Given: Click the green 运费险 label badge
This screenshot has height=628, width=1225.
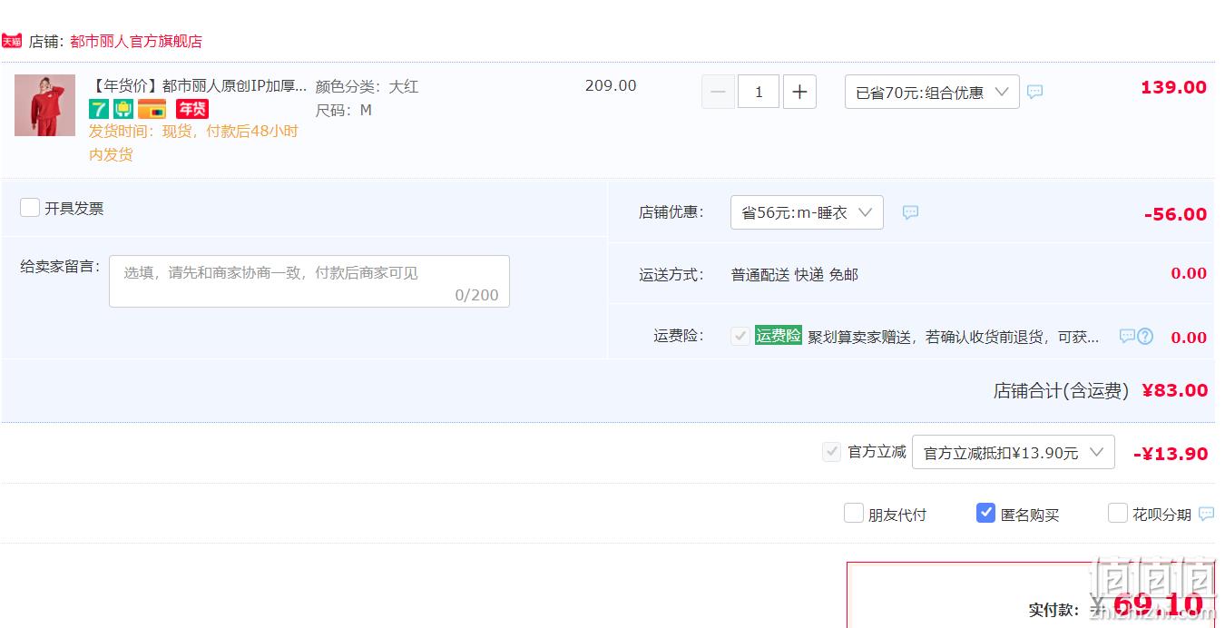Looking at the screenshot, I should 779,336.
